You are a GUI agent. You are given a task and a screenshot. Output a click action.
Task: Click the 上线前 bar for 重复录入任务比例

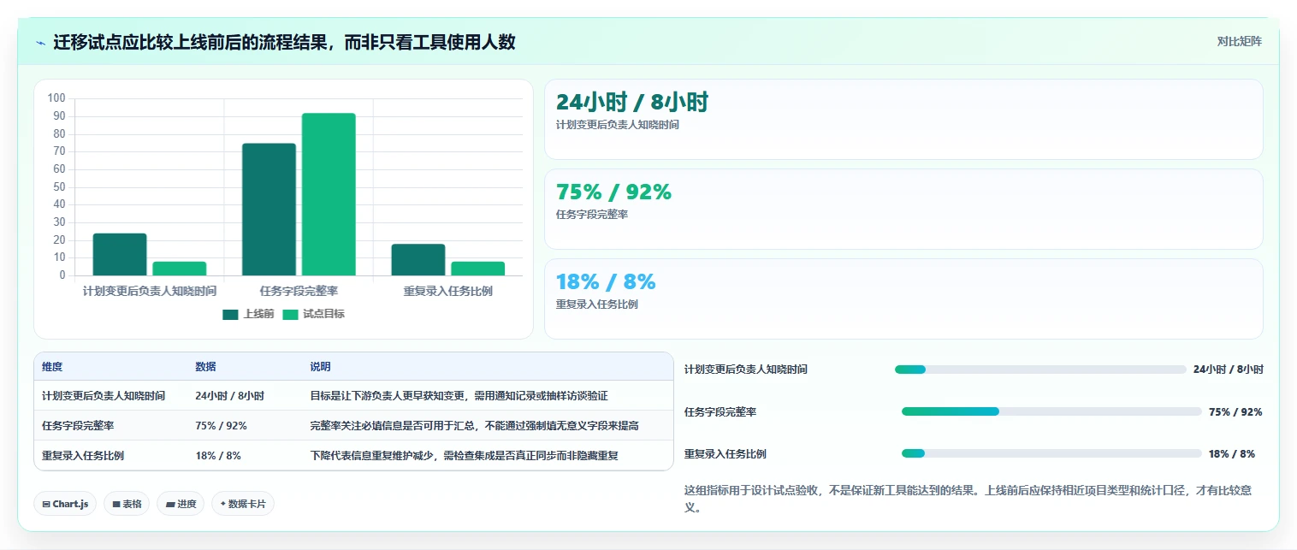coord(418,260)
